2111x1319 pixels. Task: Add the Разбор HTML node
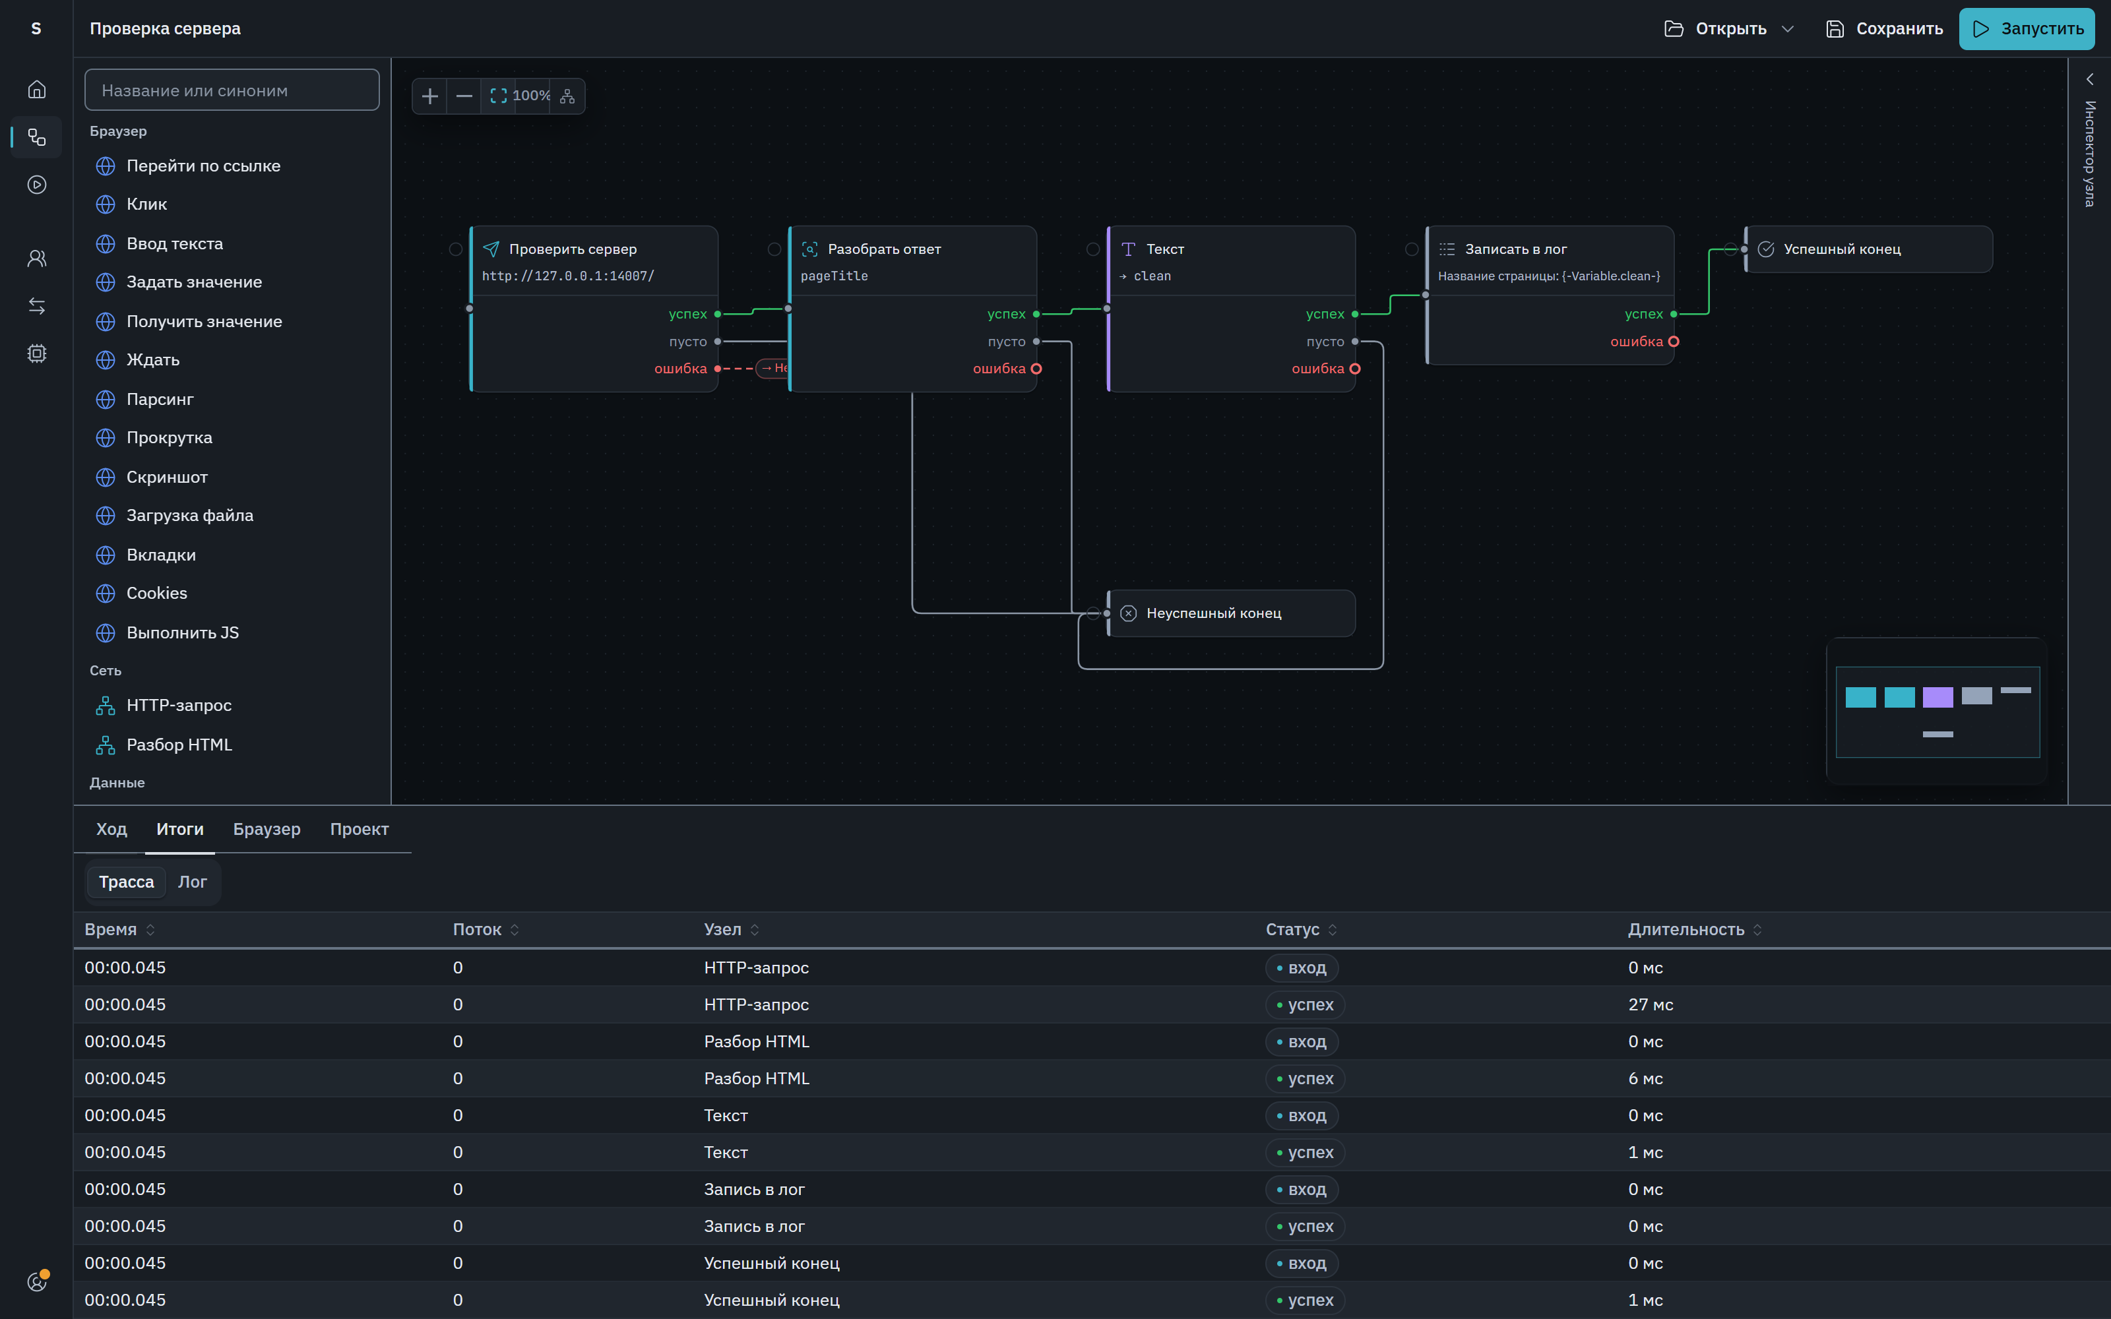(231, 745)
